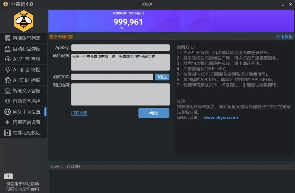
Task: Open the 使用教程 link
Action: pyautogui.click(x=284, y=37)
